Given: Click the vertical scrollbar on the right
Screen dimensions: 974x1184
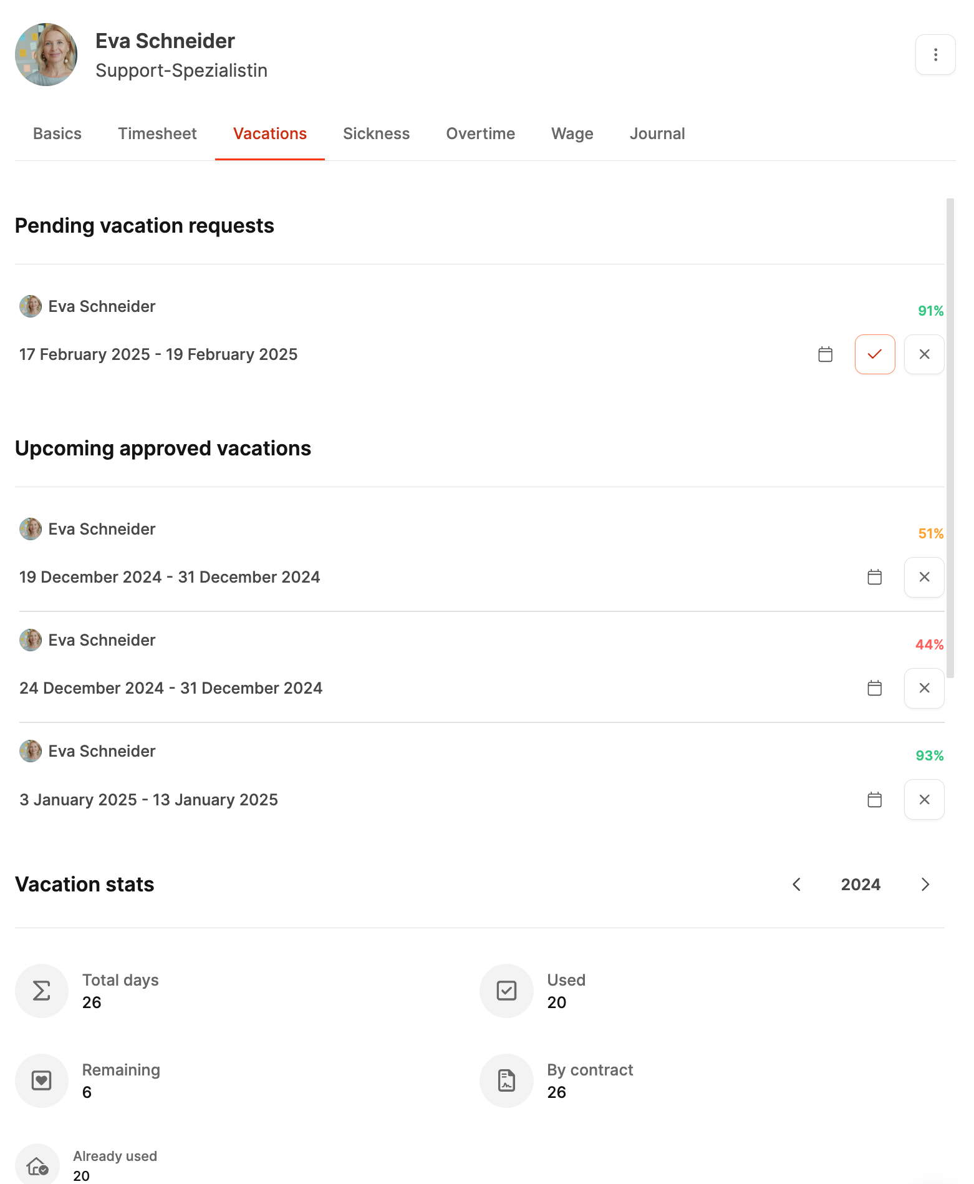Looking at the screenshot, I should point(950,437).
